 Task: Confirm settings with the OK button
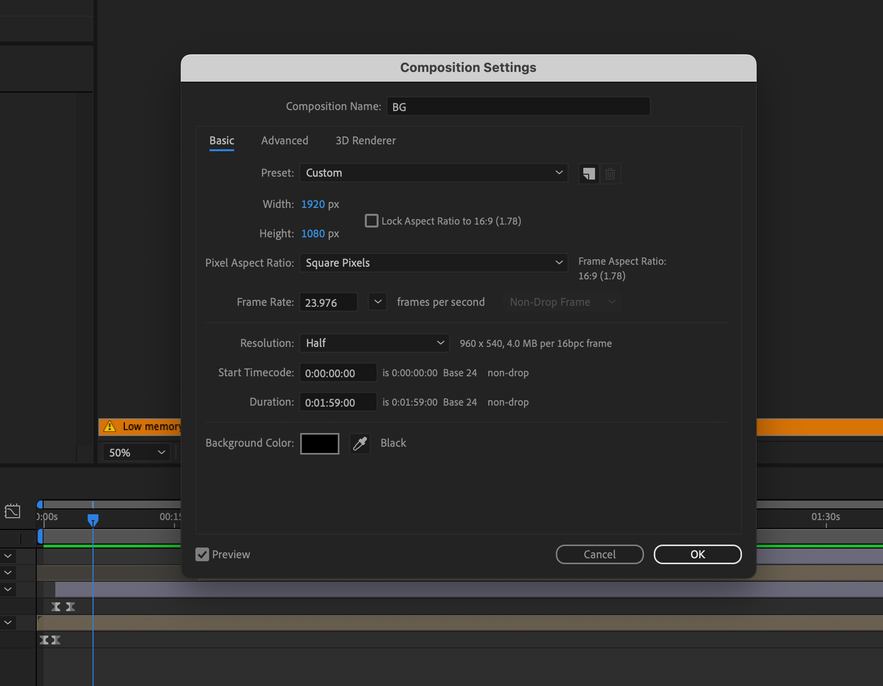coord(697,554)
